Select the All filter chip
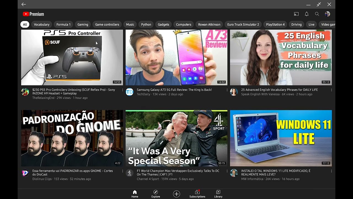 (25, 24)
